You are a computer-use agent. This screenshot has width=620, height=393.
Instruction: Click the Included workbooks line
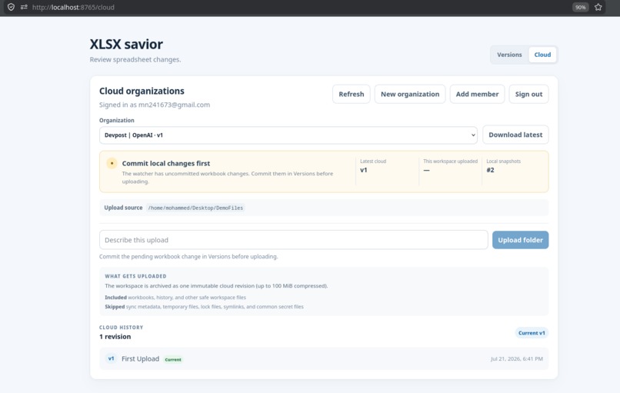pos(175,298)
